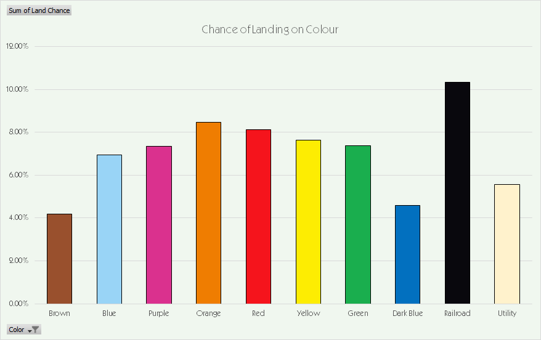Click the 12.00% value axis label
This screenshot has height=340, width=541.
pos(17,46)
